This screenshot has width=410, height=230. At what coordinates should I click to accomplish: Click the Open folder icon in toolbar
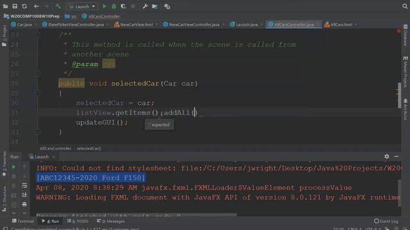[5, 6]
